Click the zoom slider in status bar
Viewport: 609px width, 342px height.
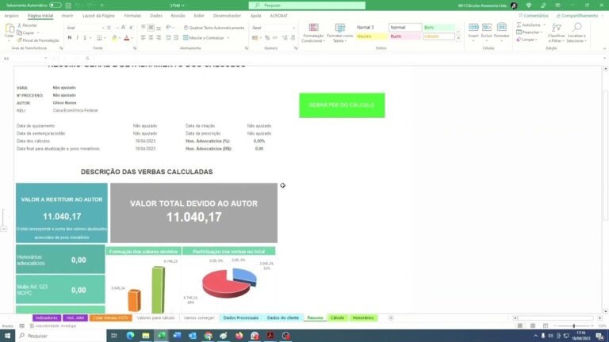[x=573, y=326]
